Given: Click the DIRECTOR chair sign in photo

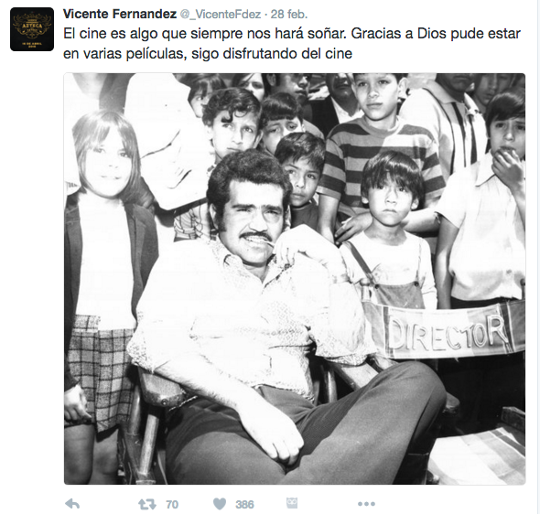Looking at the screenshot, I should (x=448, y=333).
